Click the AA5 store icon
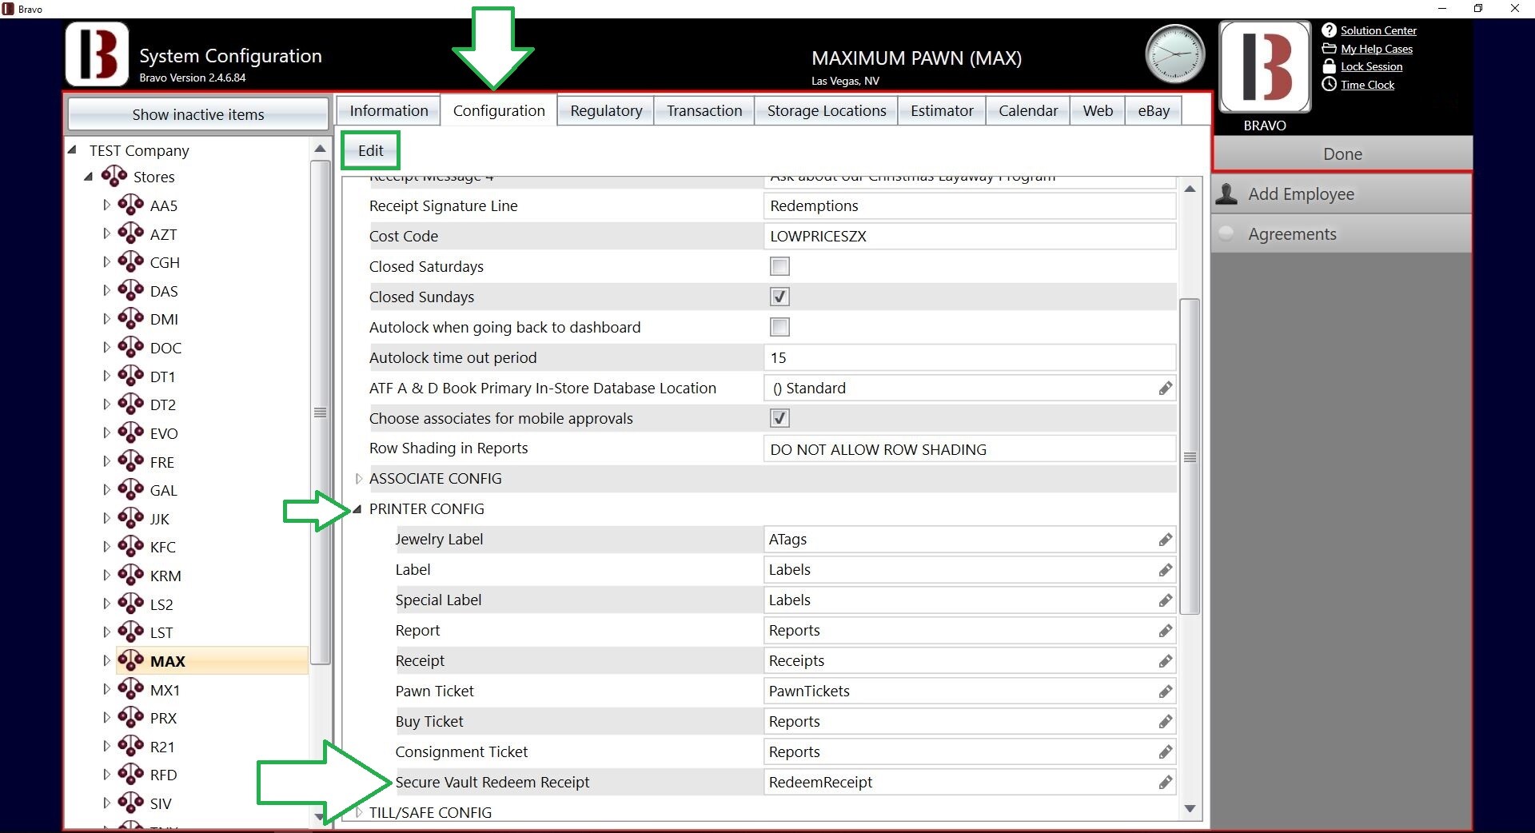 tap(131, 205)
